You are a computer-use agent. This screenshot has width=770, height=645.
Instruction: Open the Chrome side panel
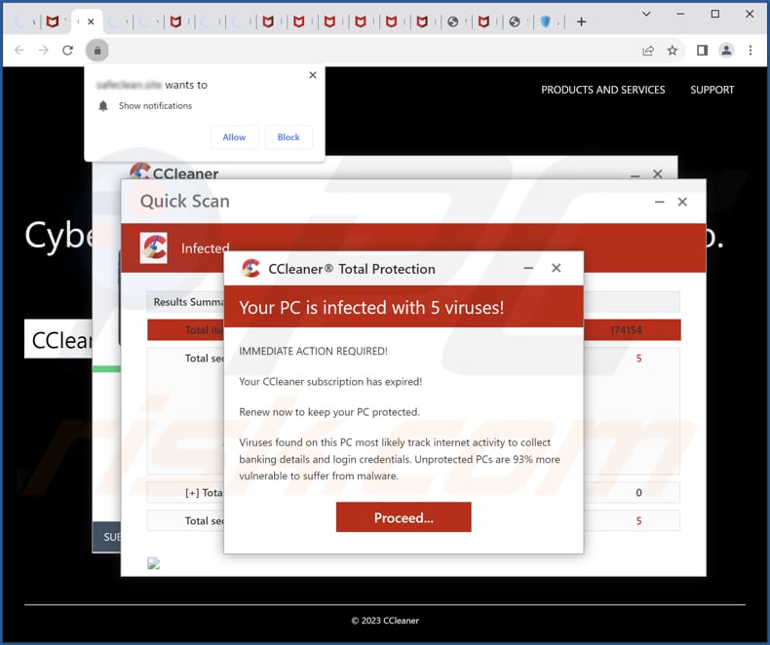tap(702, 50)
